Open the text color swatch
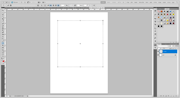 (x=45, y=5)
